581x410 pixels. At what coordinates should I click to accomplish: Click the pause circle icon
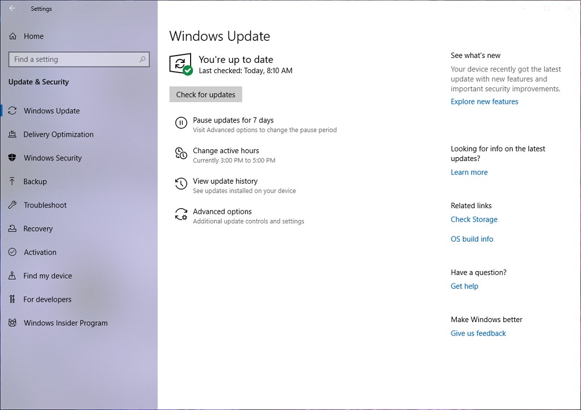(181, 122)
